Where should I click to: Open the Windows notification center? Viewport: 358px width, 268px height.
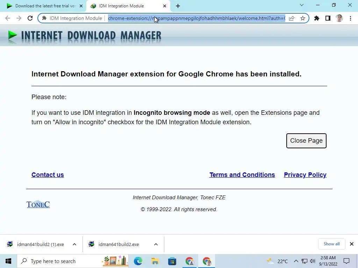click(346, 261)
